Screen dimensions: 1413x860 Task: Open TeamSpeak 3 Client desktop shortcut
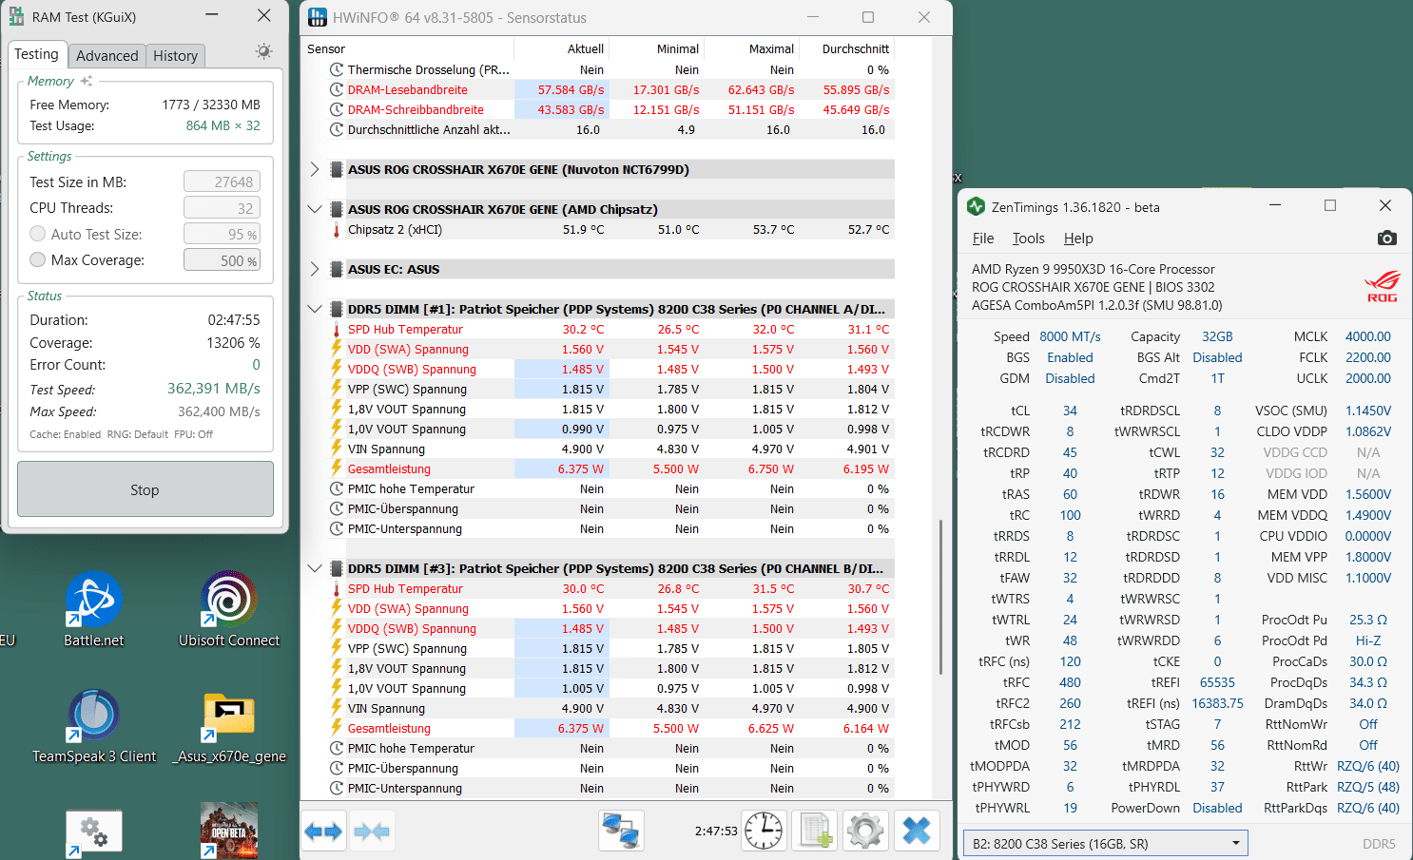(94, 727)
